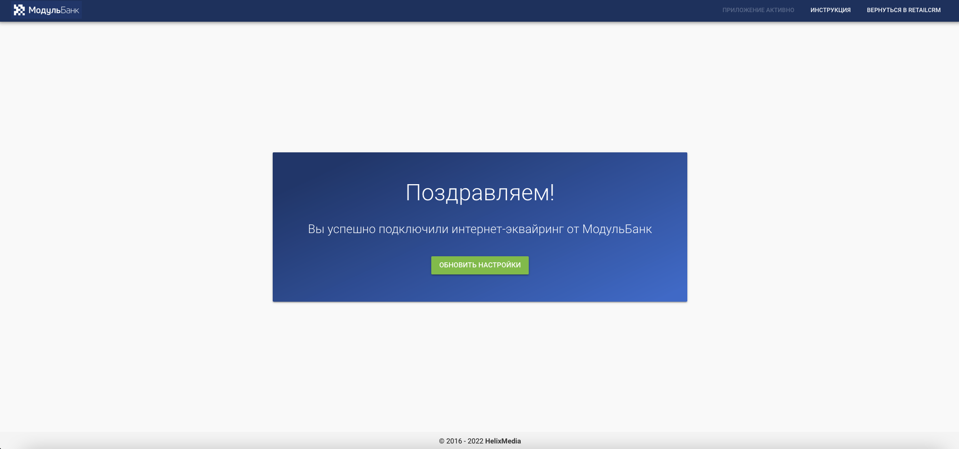Click the green ОБНОВИТЬ НАСТРОЙКИ button
Image resolution: width=959 pixels, height=449 pixels.
click(480, 265)
